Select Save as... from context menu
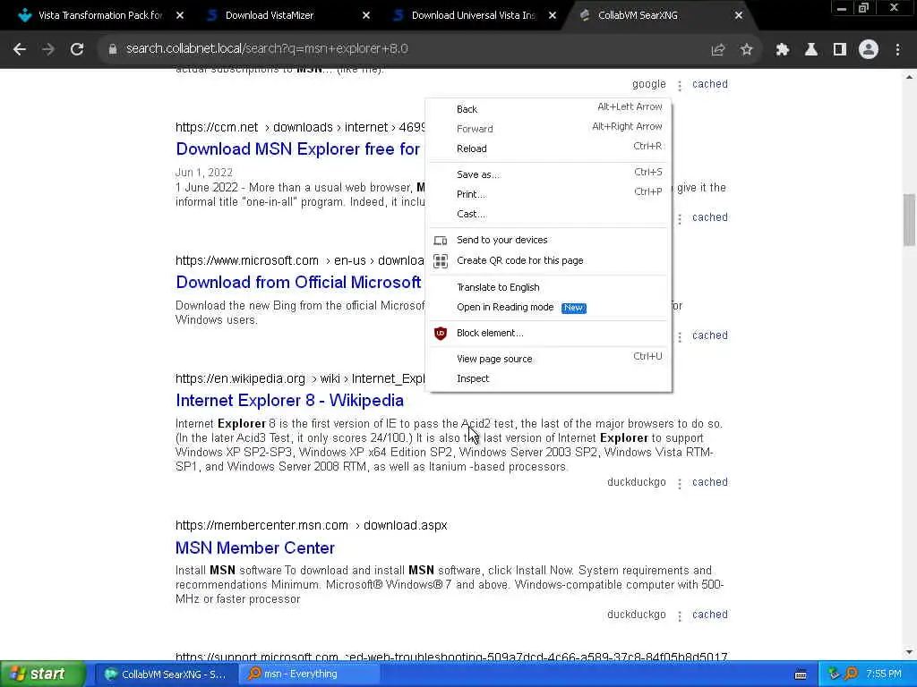Screen dimensions: 917x687 pyautogui.click(x=549, y=174)
